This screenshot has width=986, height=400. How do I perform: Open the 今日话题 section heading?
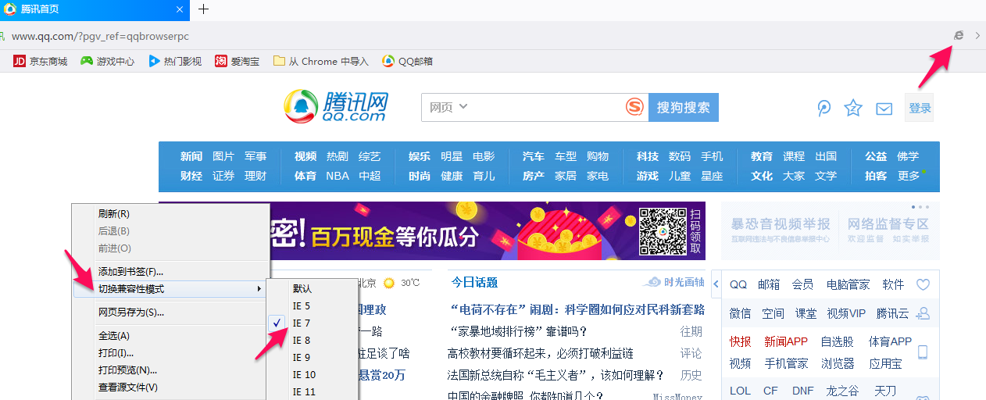(x=474, y=283)
